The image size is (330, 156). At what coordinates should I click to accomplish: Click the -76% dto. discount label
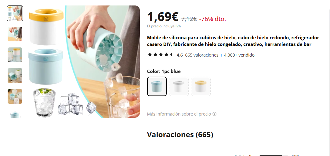(212, 19)
